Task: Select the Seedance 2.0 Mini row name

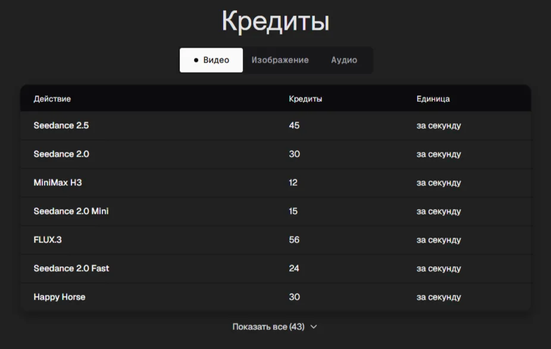Action: pyautogui.click(x=71, y=211)
